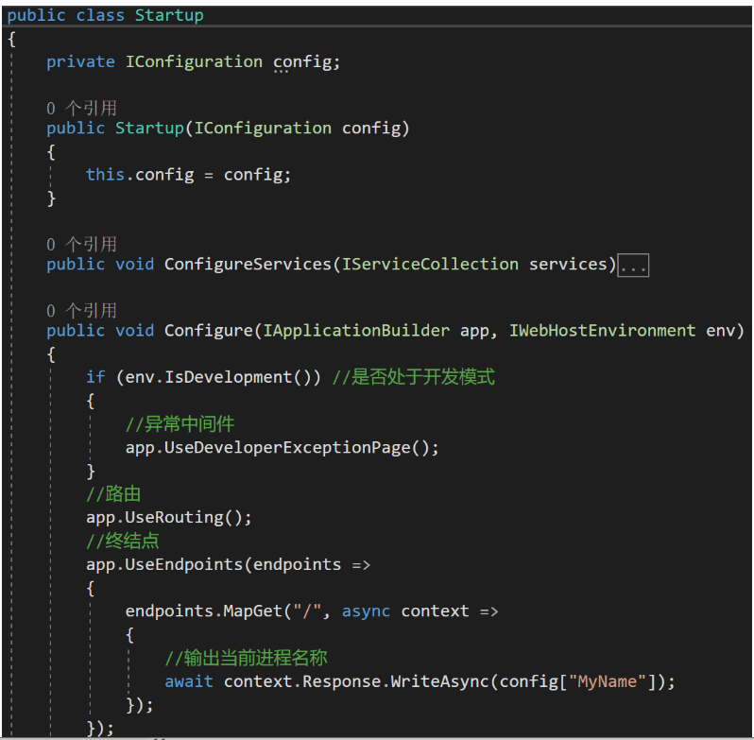754x740 pixels.
Task: Open references link above Startup constructor
Action: tap(82, 108)
